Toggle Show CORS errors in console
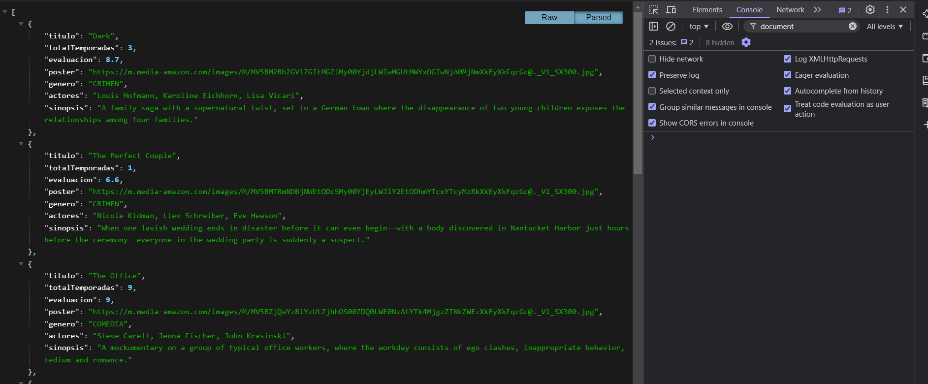928x384 pixels. 652,123
